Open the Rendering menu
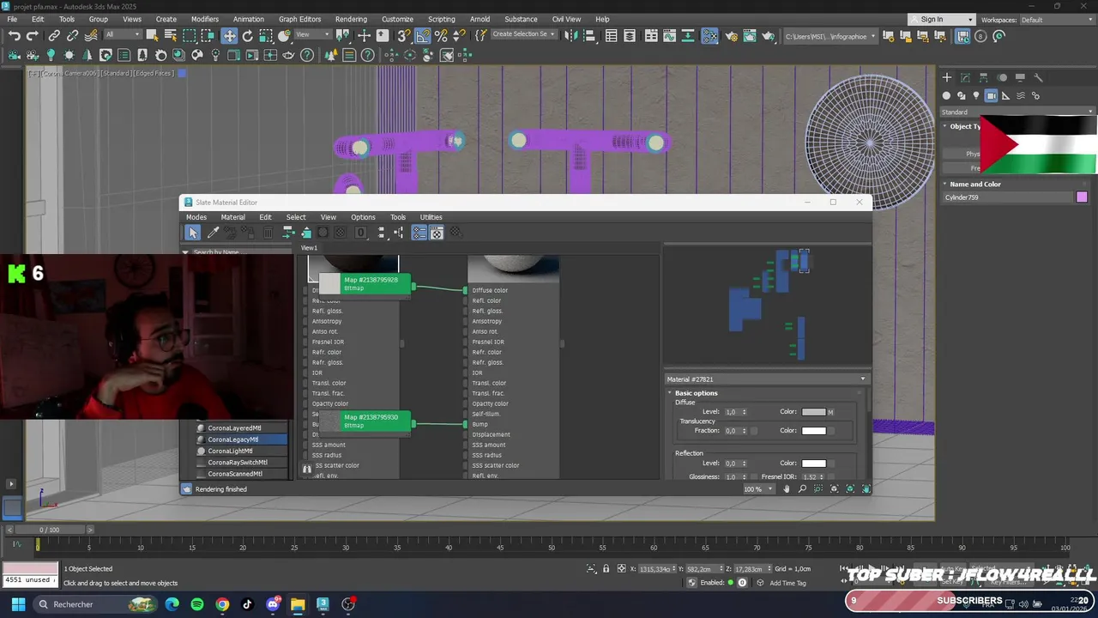This screenshot has width=1098, height=618. pos(351,19)
